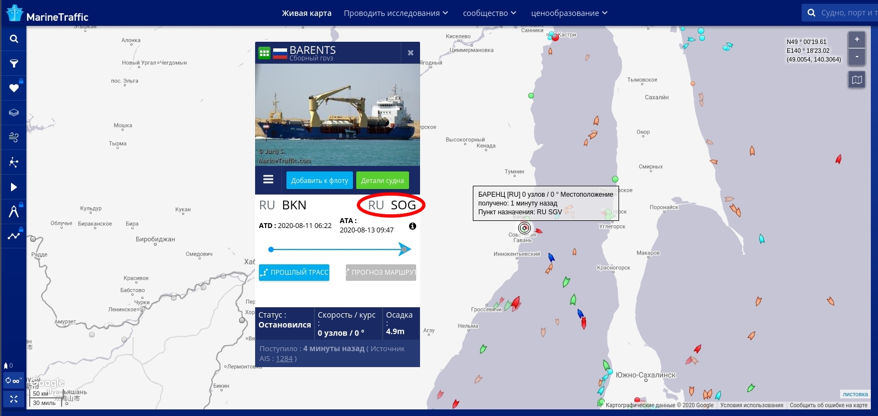Open the map layers icon
The image size is (878, 416).
click(x=14, y=113)
